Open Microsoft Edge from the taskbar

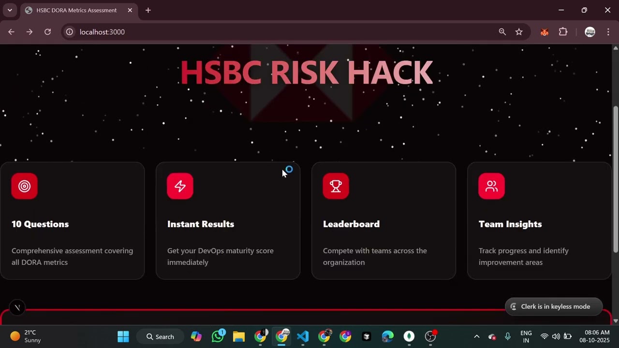388,336
